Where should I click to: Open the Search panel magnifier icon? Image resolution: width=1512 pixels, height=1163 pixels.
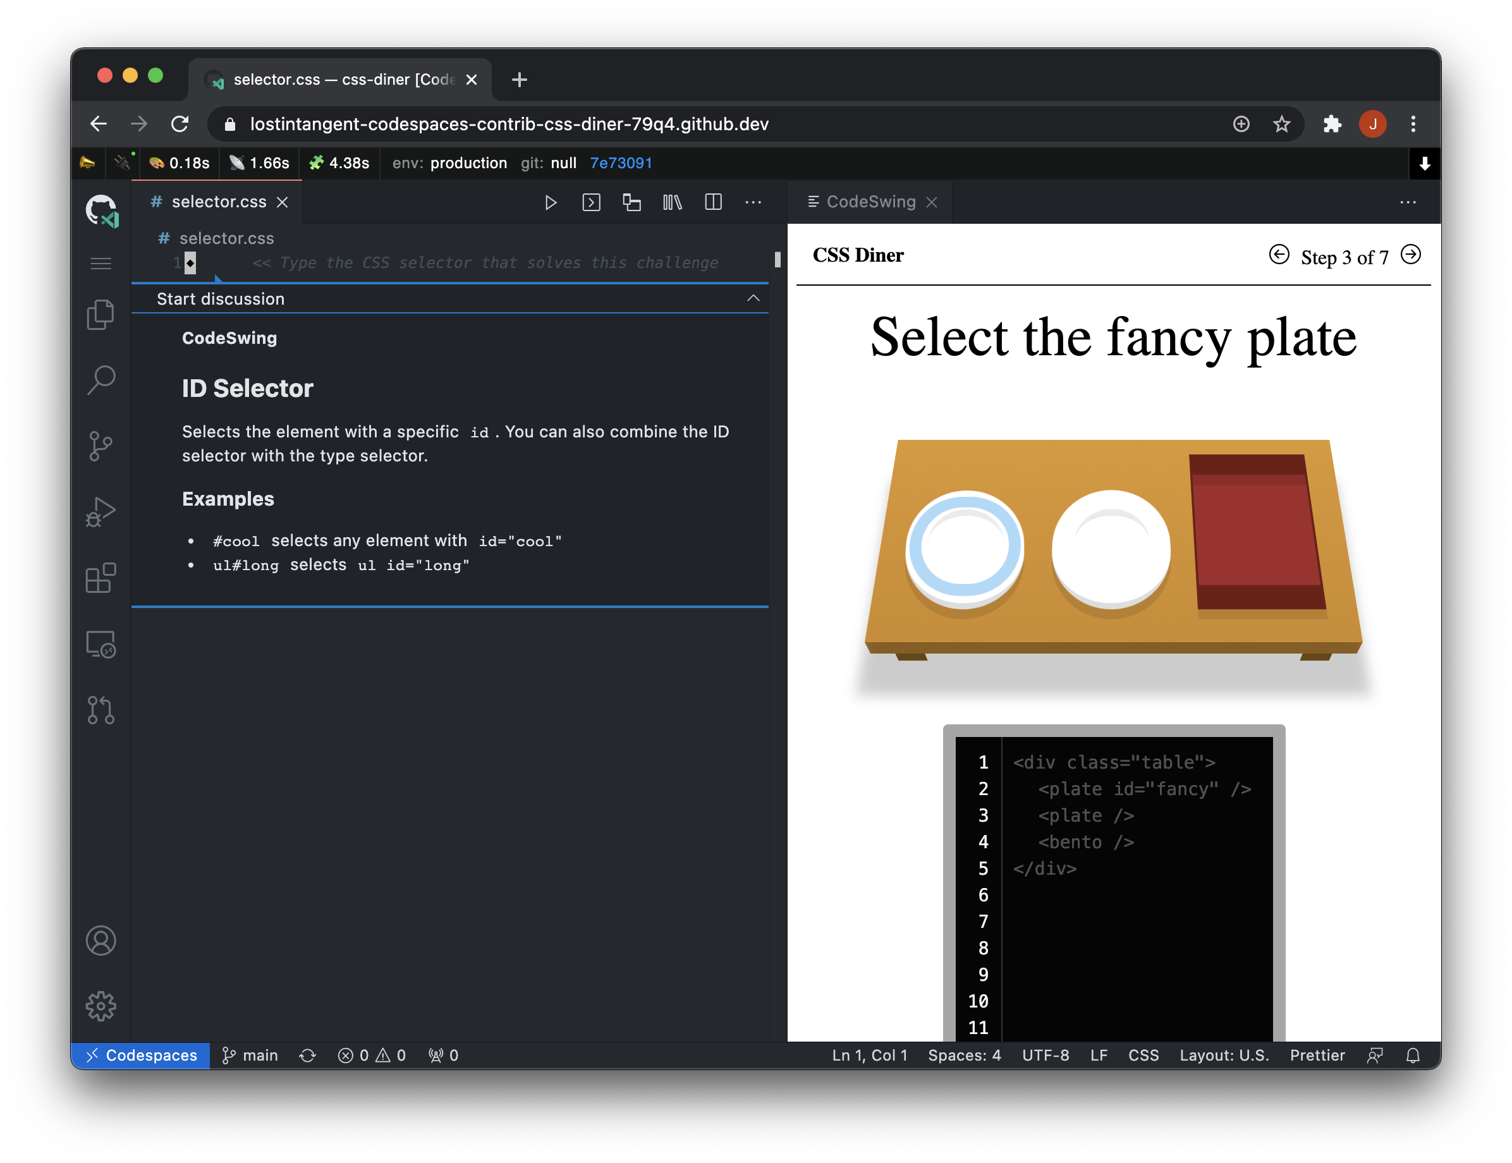click(101, 380)
